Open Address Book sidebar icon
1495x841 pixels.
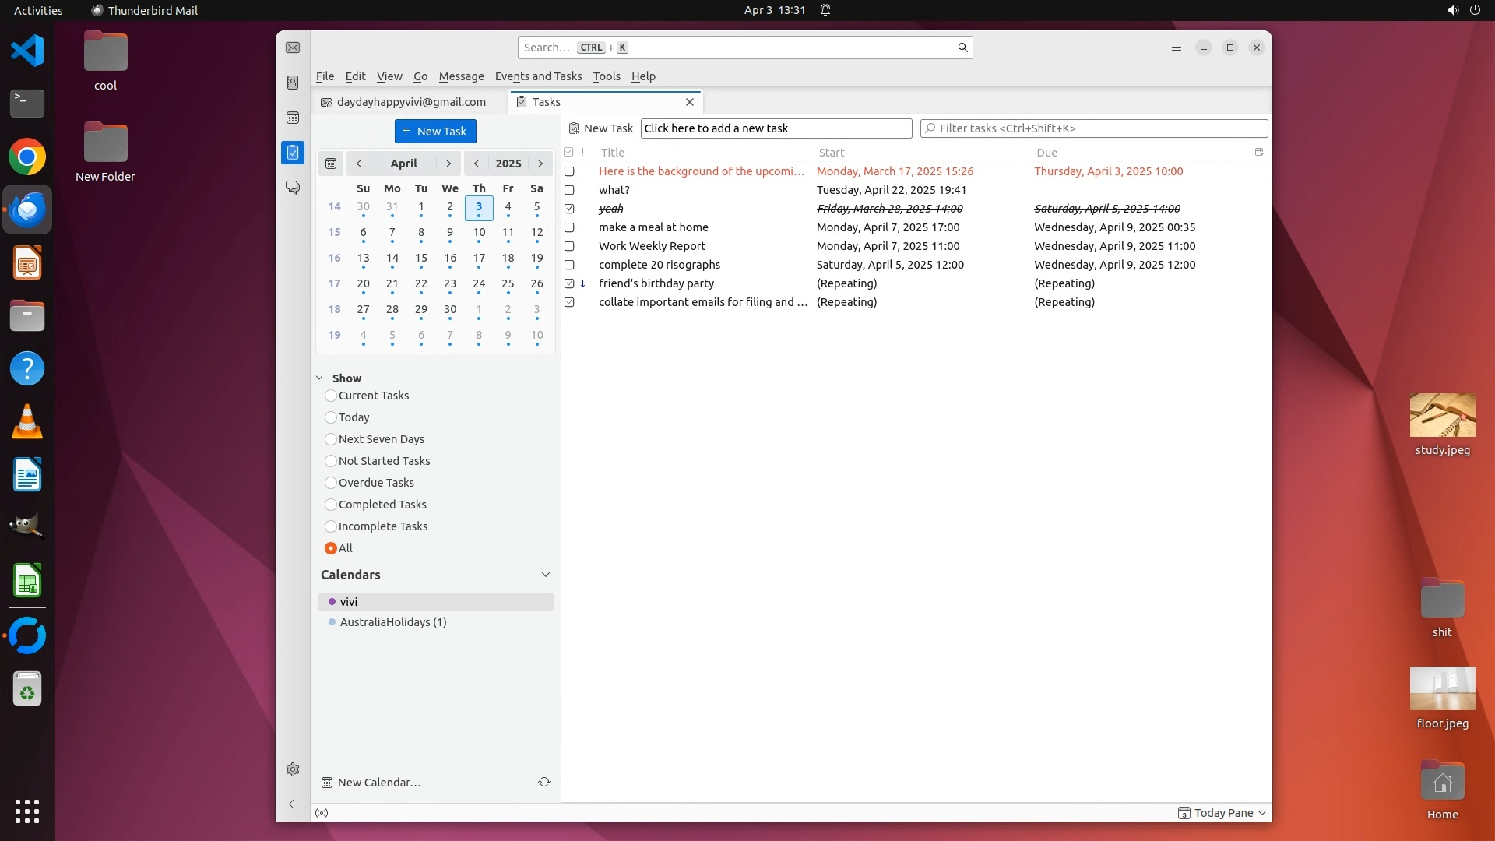tap(293, 83)
